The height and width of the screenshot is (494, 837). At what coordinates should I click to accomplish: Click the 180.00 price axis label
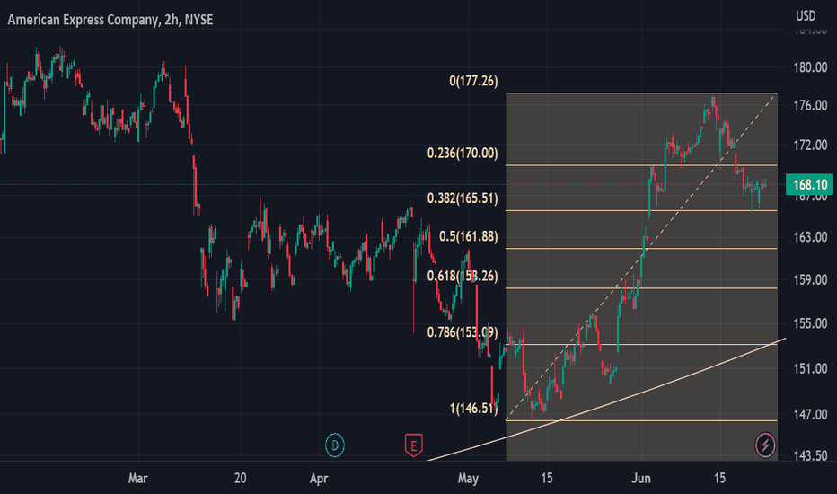point(810,67)
